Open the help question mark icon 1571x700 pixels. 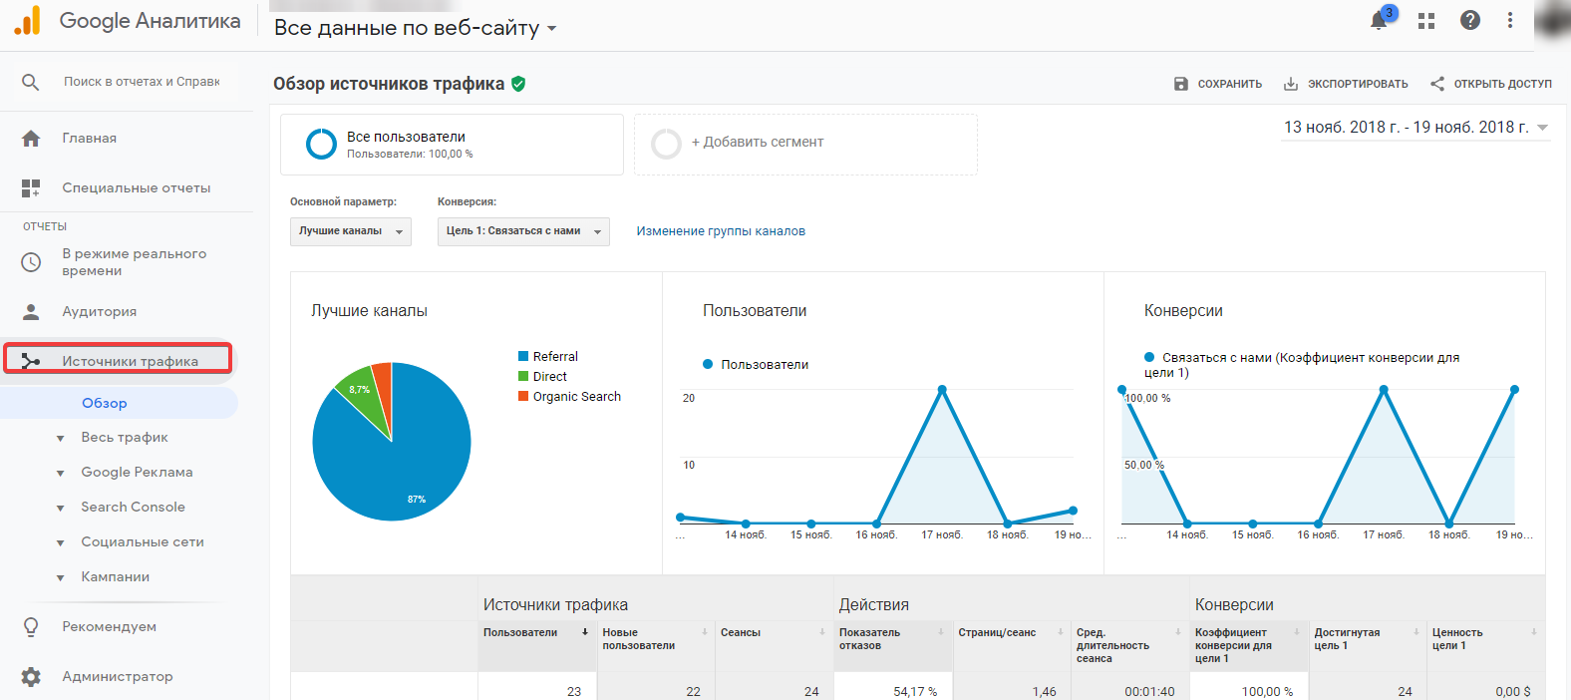pos(1470,20)
